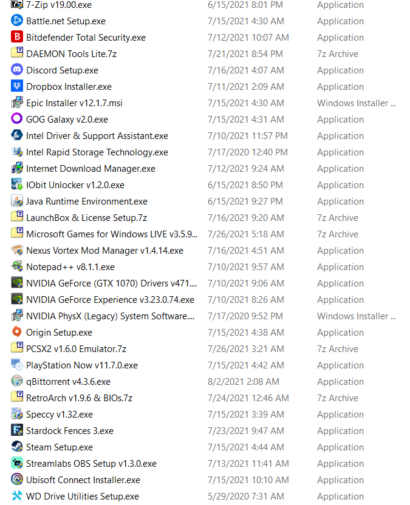The width and height of the screenshot is (410, 505).
Task: Click the IObit Unlocker icon
Action: [x=17, y=185]
